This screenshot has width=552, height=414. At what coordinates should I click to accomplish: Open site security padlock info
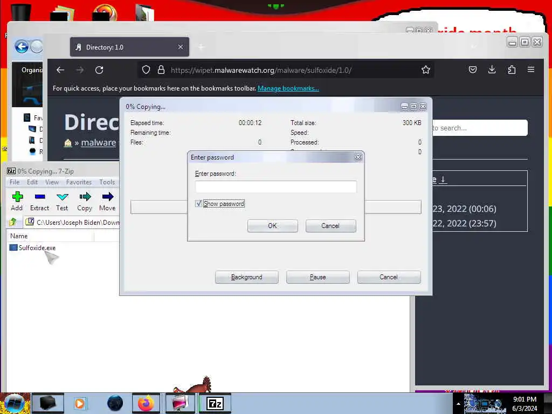pos(161,70)
